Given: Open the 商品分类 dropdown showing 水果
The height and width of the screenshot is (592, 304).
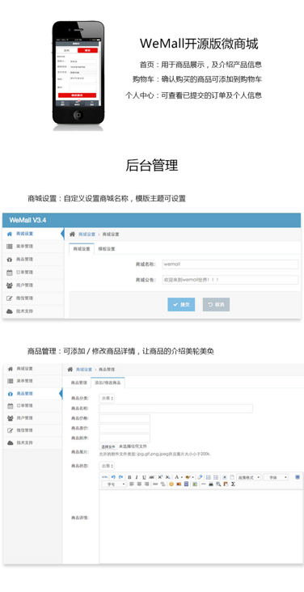Looking at the screenshot, I should (x=107, y=399).
